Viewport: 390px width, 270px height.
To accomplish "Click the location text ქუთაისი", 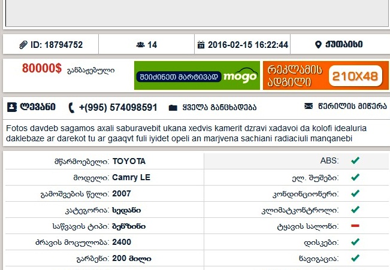I will click(x=344, y=44).
